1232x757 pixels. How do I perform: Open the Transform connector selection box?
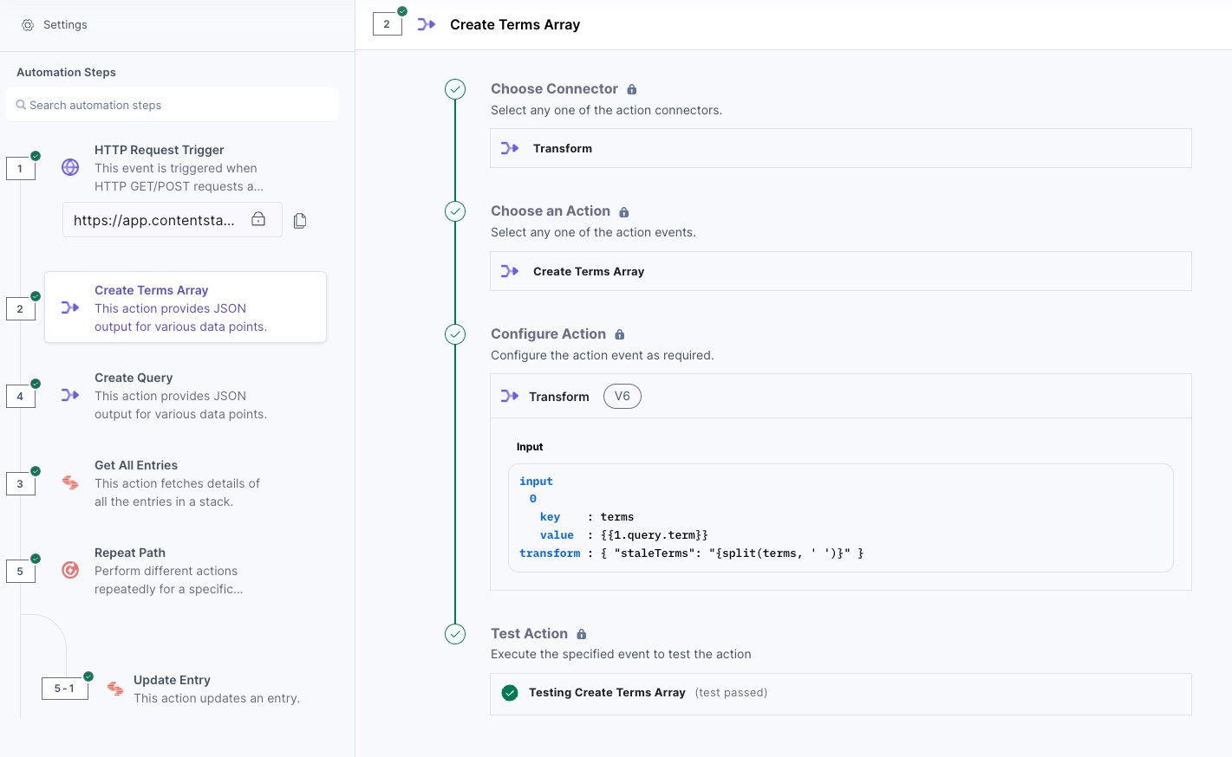[x=840, y=149]
